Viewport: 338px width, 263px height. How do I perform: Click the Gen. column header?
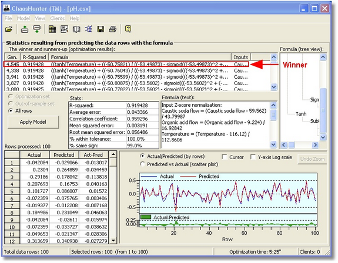click(x=12, y=57)
